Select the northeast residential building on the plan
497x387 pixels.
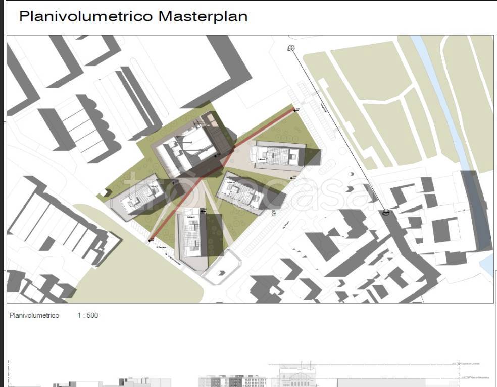coord(278,154)
